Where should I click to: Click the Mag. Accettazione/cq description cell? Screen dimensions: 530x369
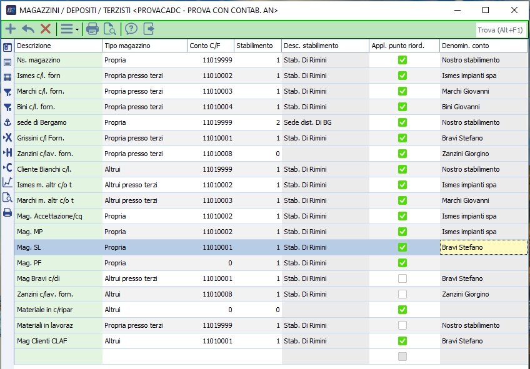[58, 216]
